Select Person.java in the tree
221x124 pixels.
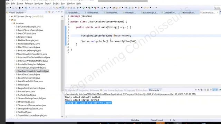point(23,85)
